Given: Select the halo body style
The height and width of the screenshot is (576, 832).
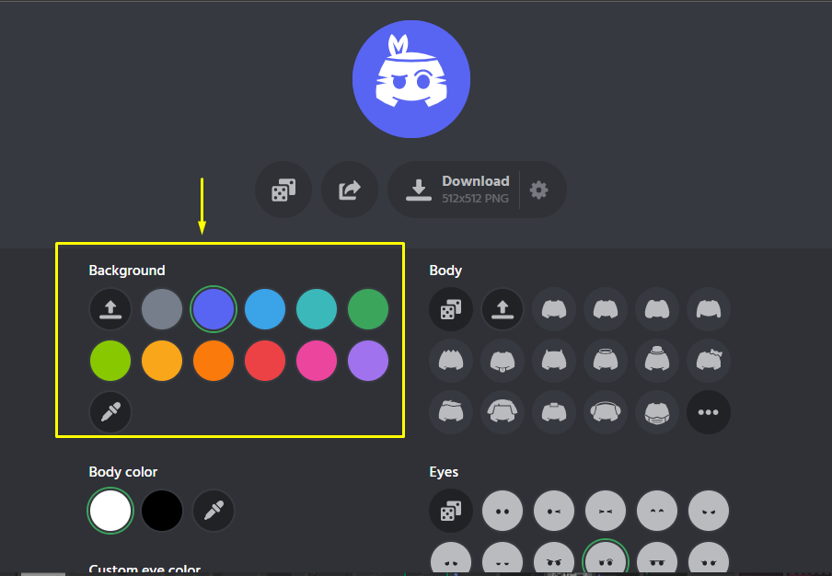Looking at the screenshot, I should coord(605,361).
